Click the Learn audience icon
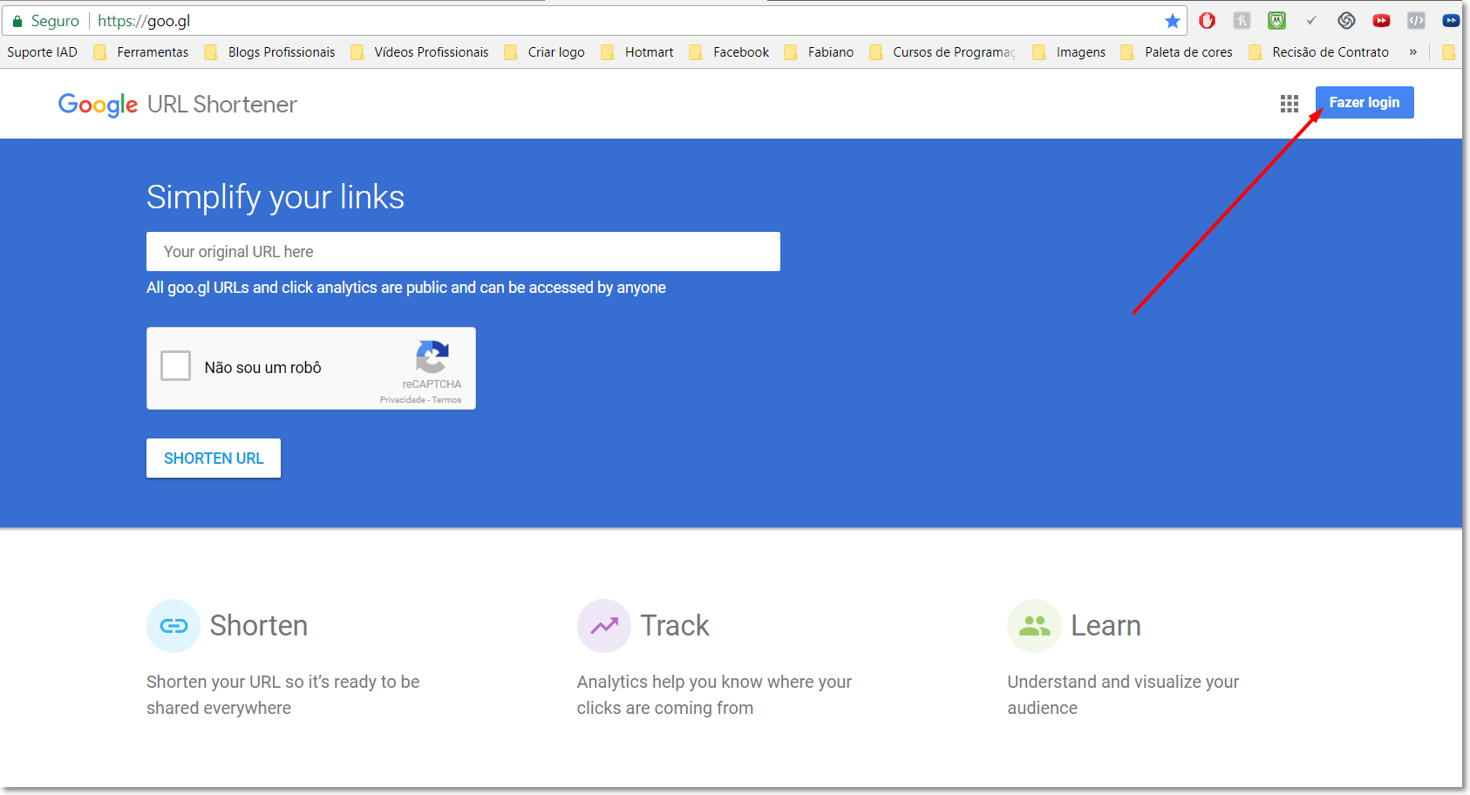This screenshot has height=795, width=1470. 1034,626
